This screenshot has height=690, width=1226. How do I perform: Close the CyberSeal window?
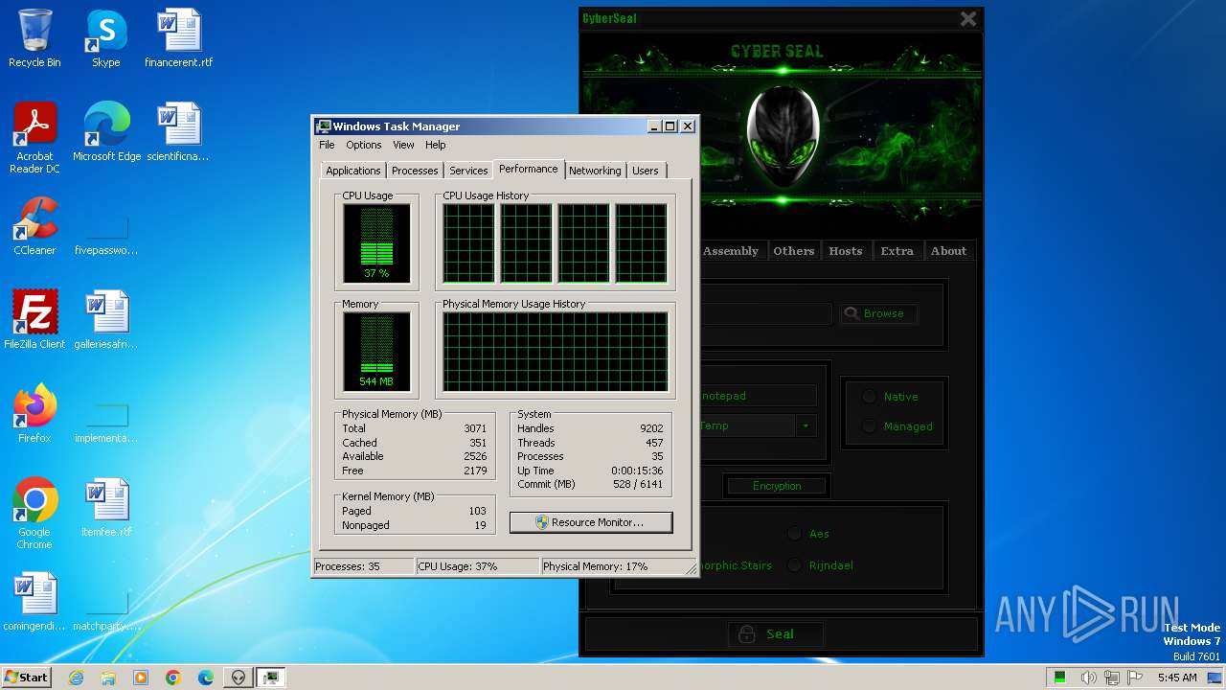[x=968, y=19]
